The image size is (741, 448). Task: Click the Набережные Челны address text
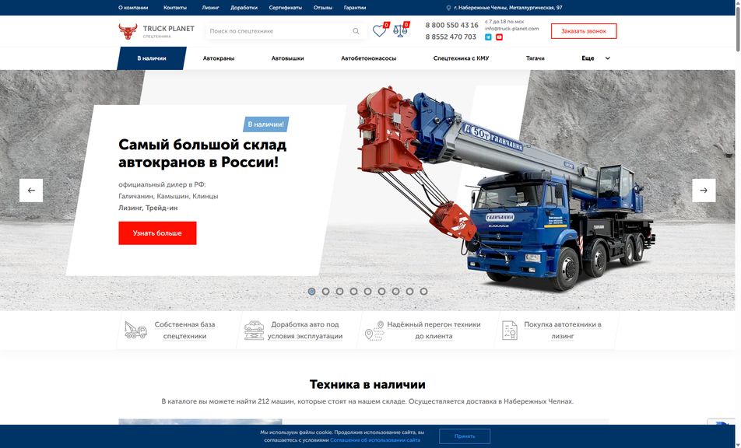coord(508,8)
